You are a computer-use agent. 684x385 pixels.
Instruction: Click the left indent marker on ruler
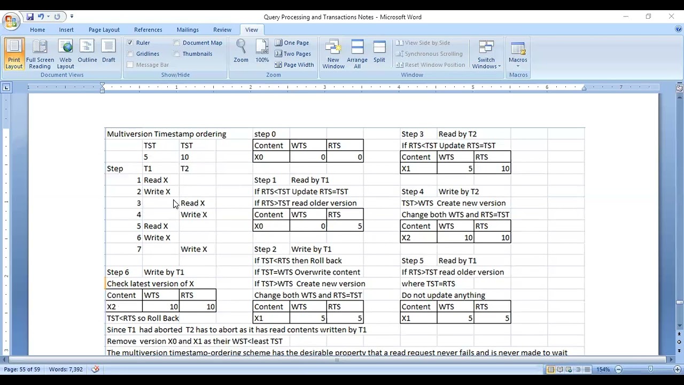(x=103, y=90)
